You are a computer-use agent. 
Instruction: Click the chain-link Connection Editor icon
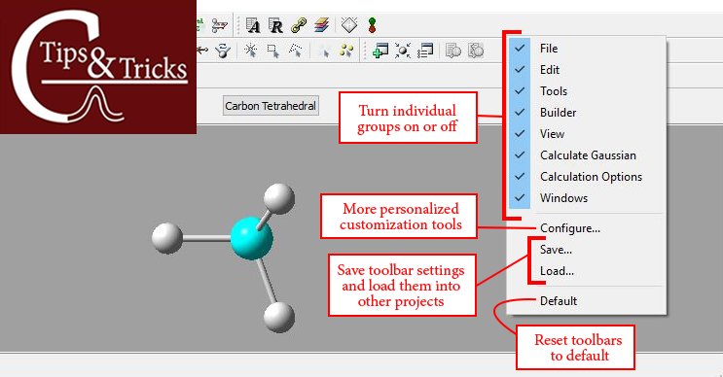tap(299, 25)
